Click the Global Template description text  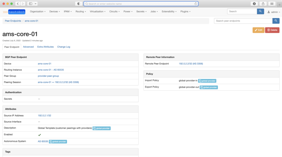point(65,128)
